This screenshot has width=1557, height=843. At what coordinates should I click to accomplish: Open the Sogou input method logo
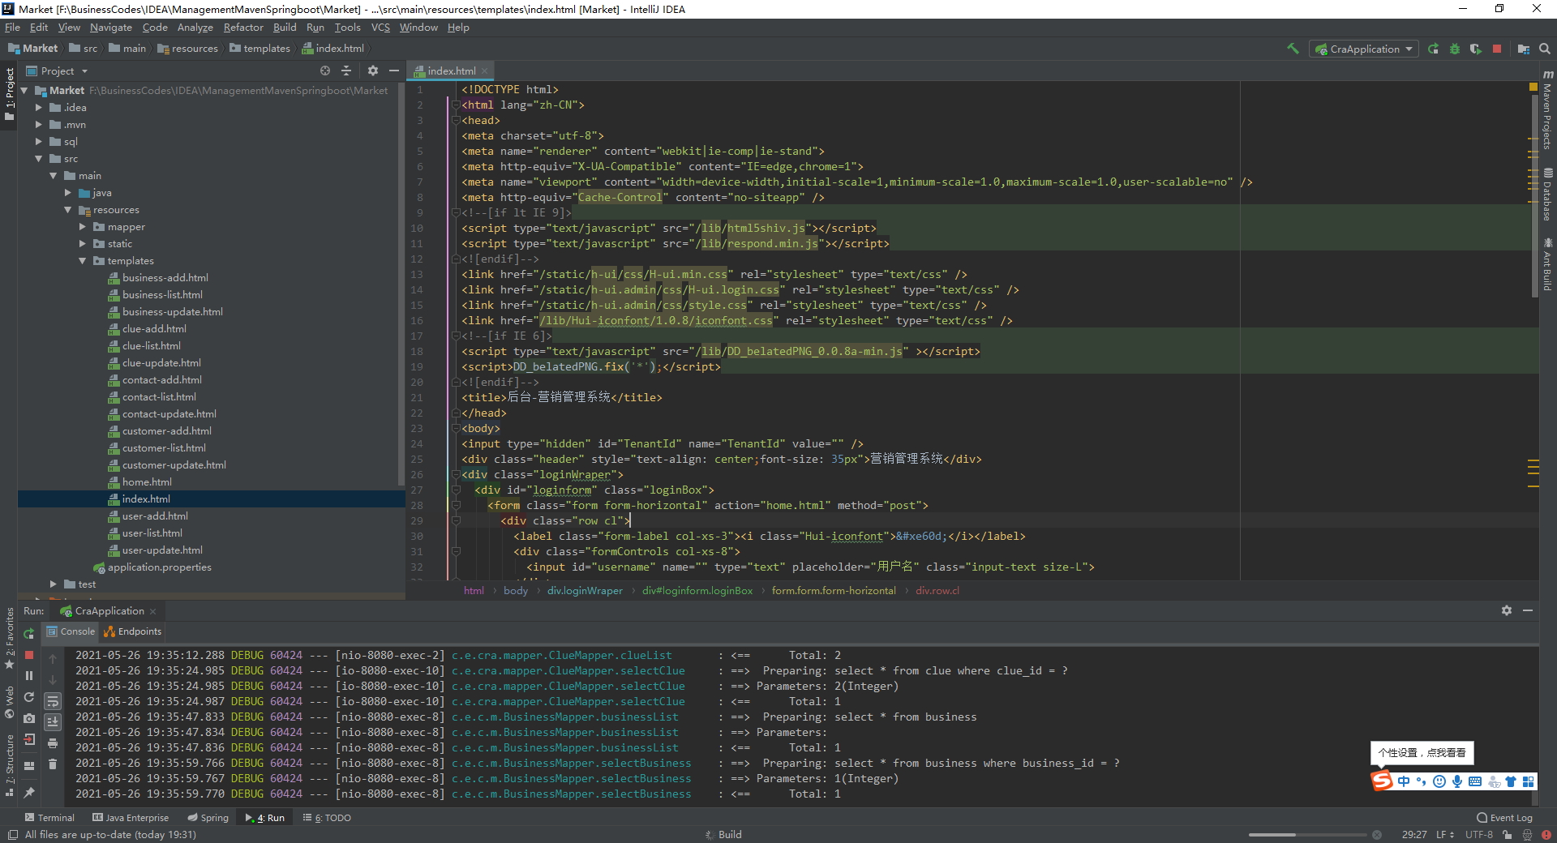click(1382, 781)
